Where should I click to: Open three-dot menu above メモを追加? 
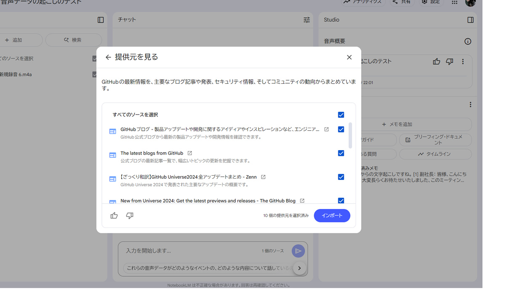tap(470, 105)
